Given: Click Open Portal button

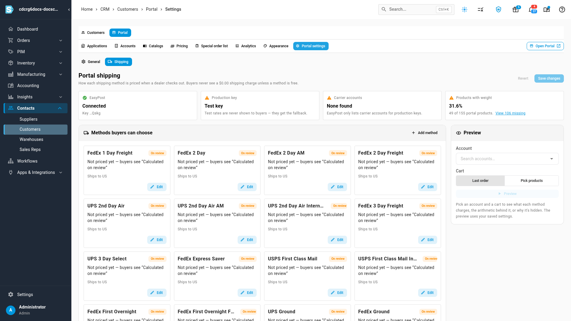Looking at the screenshot, I should 545,46.
